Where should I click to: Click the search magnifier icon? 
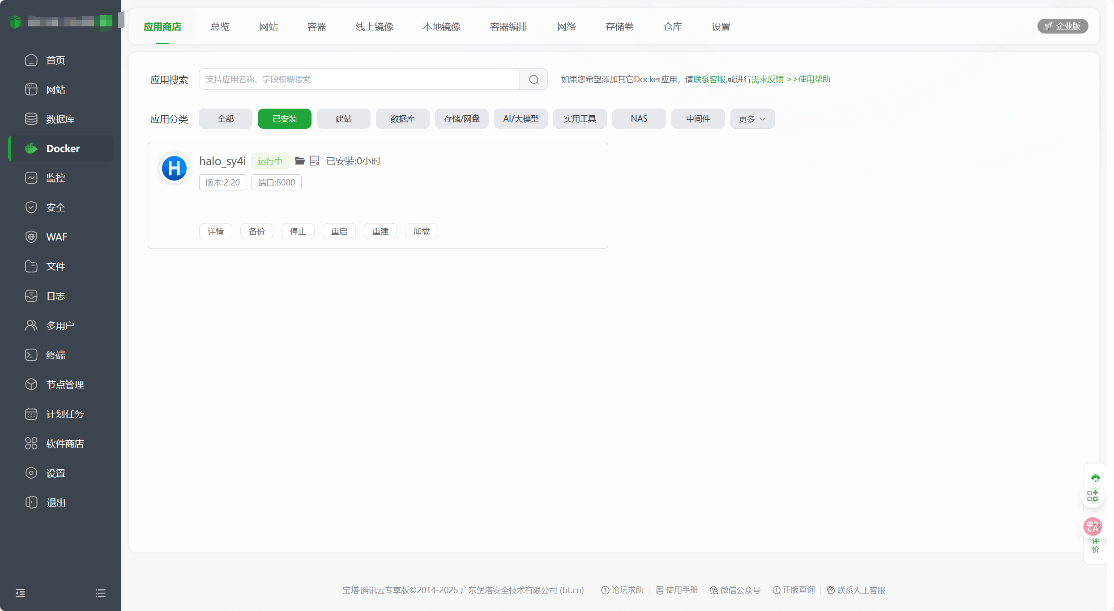click(533, 79)
